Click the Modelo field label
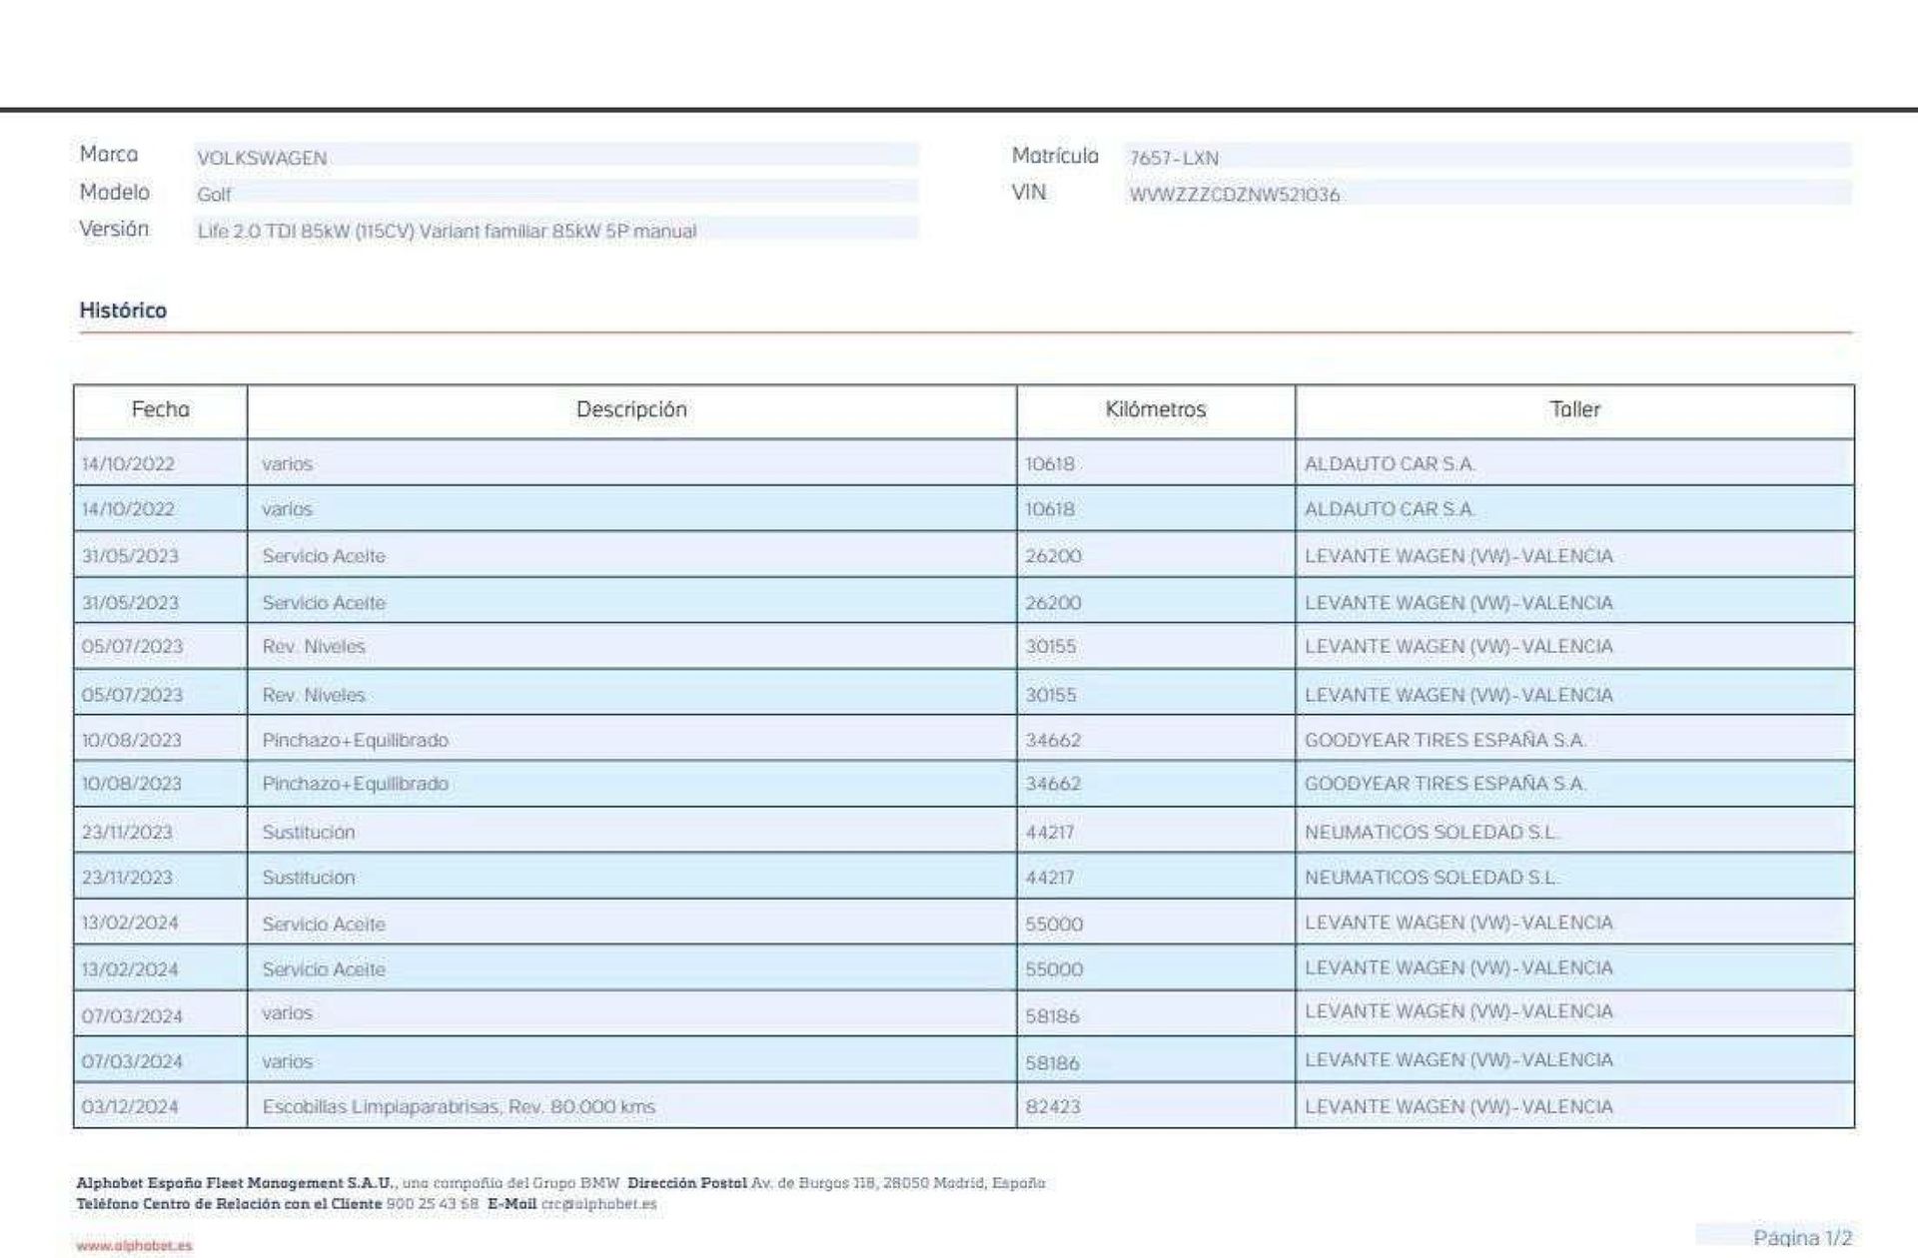 115,192
